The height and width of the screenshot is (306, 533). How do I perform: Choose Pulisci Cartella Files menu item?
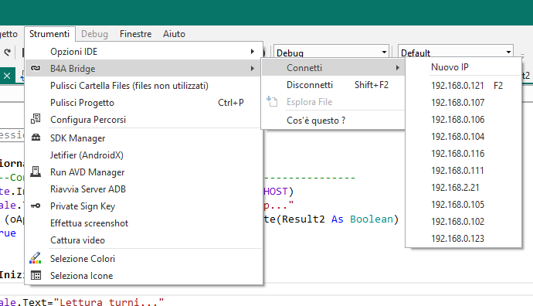coord(144,85)
